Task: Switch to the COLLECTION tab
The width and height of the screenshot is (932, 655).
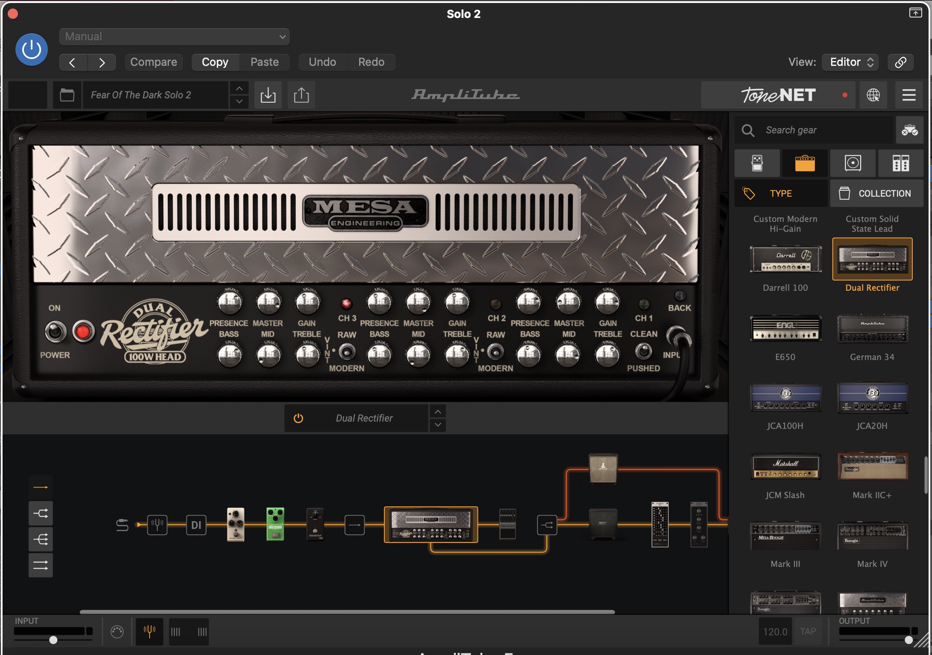Action: [x=877, y=193]
